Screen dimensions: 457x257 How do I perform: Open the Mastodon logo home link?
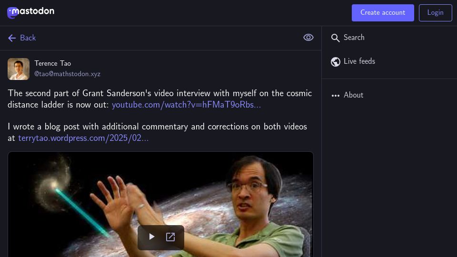[x=30, y=12]
